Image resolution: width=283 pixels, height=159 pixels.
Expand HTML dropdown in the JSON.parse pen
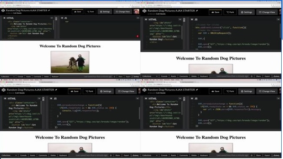click(180, 99)
